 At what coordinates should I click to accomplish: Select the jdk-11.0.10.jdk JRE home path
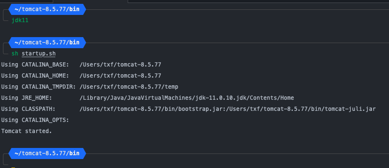coord(187,98)
